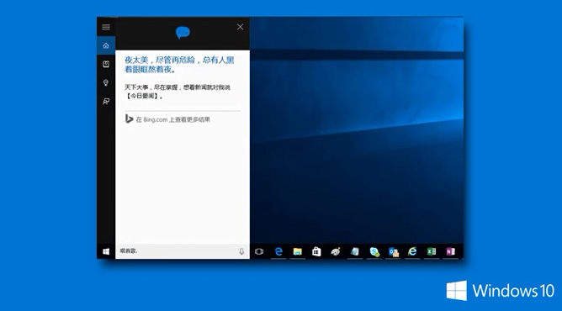Open the Windows Start button
Screen dimensions: 562x311
click(x=106, y=251)
